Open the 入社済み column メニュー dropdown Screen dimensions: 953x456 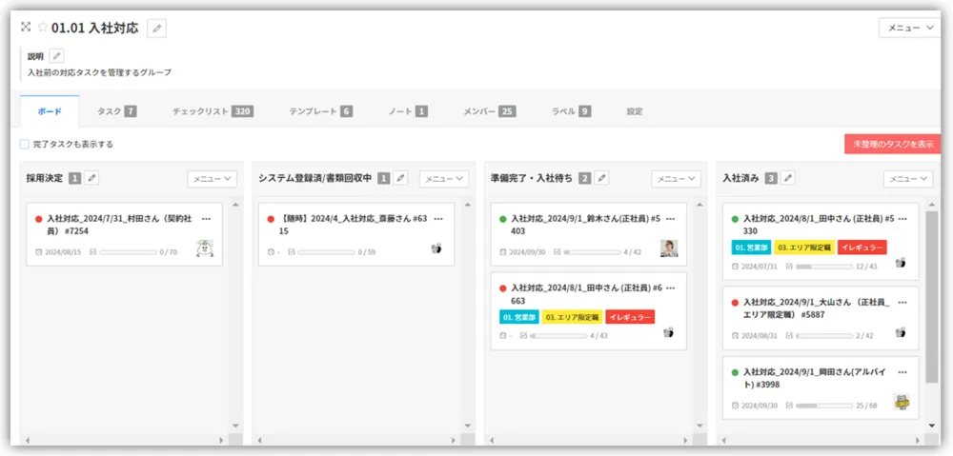pyautogui.click(x=908, y=179)
